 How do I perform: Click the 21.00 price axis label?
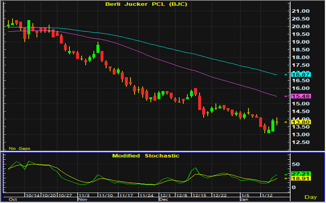300,11
